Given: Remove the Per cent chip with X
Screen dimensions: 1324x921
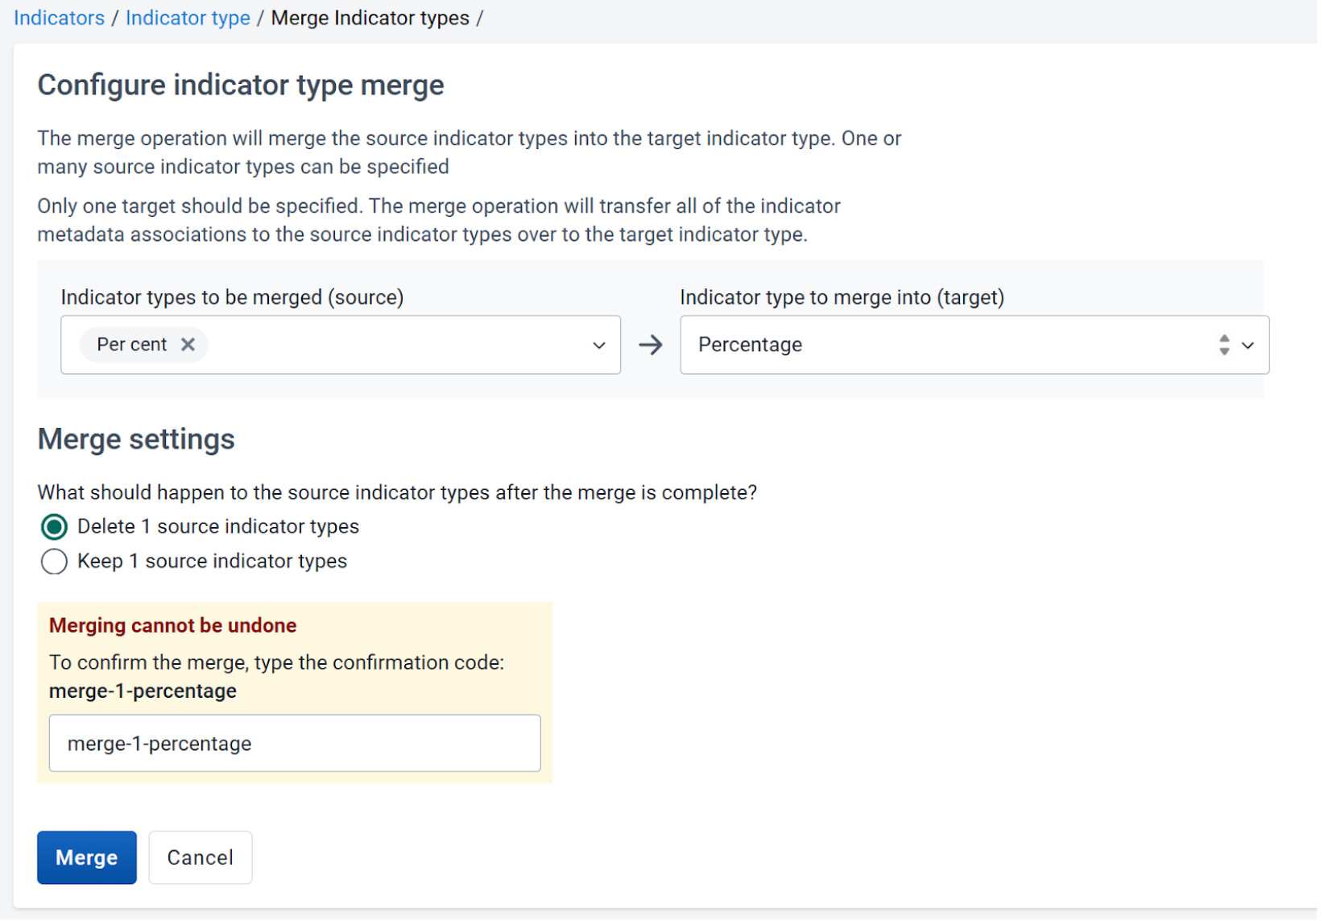Looking at the screenshot, I should tap(188, 345).
